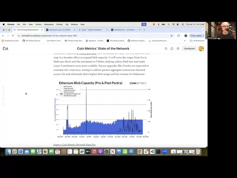Open the Stratechery bookmark
Image resolution: width=237 pixels, height=178 pixels.
pyautogui.click(x=11, y=41)
